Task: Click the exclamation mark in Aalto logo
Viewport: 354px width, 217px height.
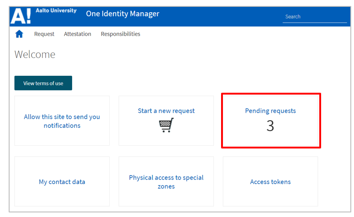Action: pos(28,16)
